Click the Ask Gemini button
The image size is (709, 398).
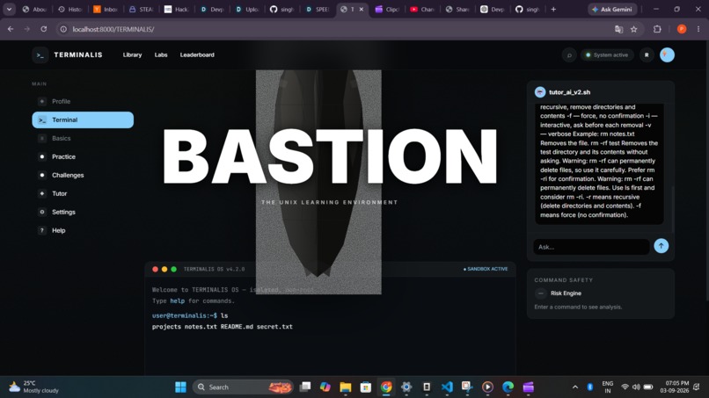612,9
